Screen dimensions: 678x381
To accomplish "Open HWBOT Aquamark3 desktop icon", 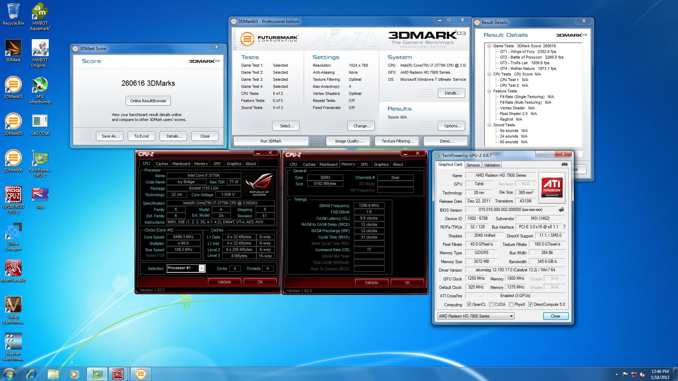I will [40, 17].
